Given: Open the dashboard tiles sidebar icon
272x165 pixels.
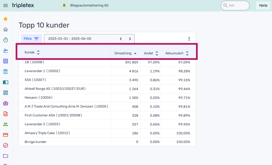Looking at the screenshot, I should point(6,93).
